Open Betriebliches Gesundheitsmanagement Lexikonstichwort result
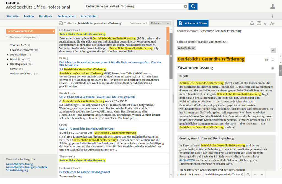This screenshot has width=282, height=184. tap(85, 172)
